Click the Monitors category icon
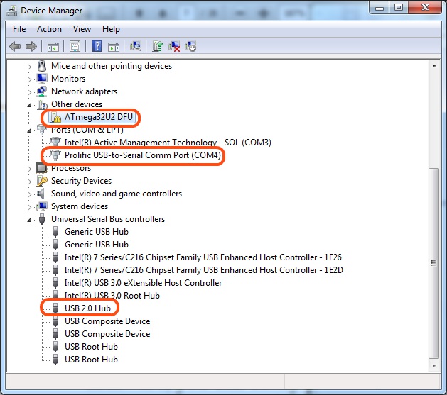This screenshot has width=447, height=395. coord(42,79)
